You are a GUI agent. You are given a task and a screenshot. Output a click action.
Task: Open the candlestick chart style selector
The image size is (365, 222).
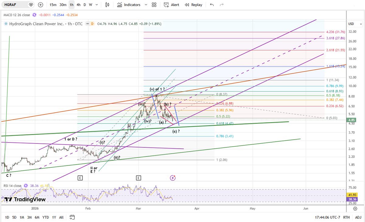click(x=107, y=5)
